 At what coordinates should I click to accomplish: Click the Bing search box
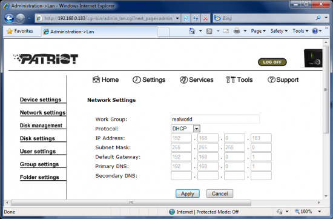[268, 18]
